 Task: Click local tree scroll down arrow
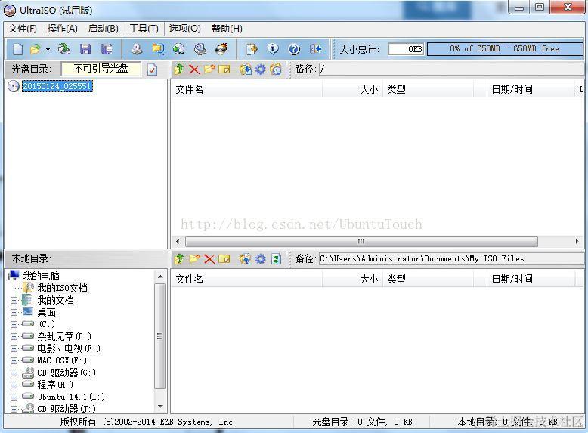(160, 407)
